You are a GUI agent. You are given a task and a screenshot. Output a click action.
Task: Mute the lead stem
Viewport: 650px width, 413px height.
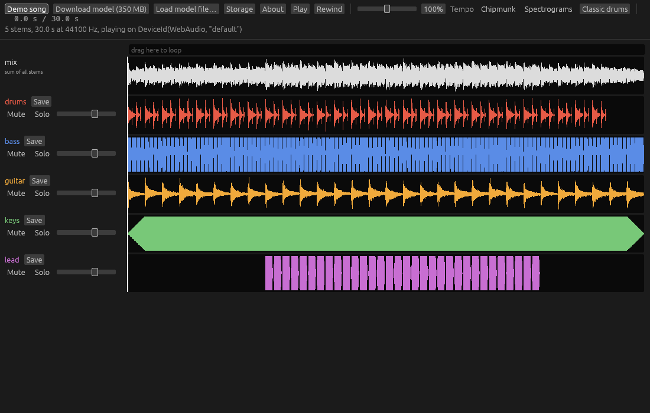pos(16,273)
